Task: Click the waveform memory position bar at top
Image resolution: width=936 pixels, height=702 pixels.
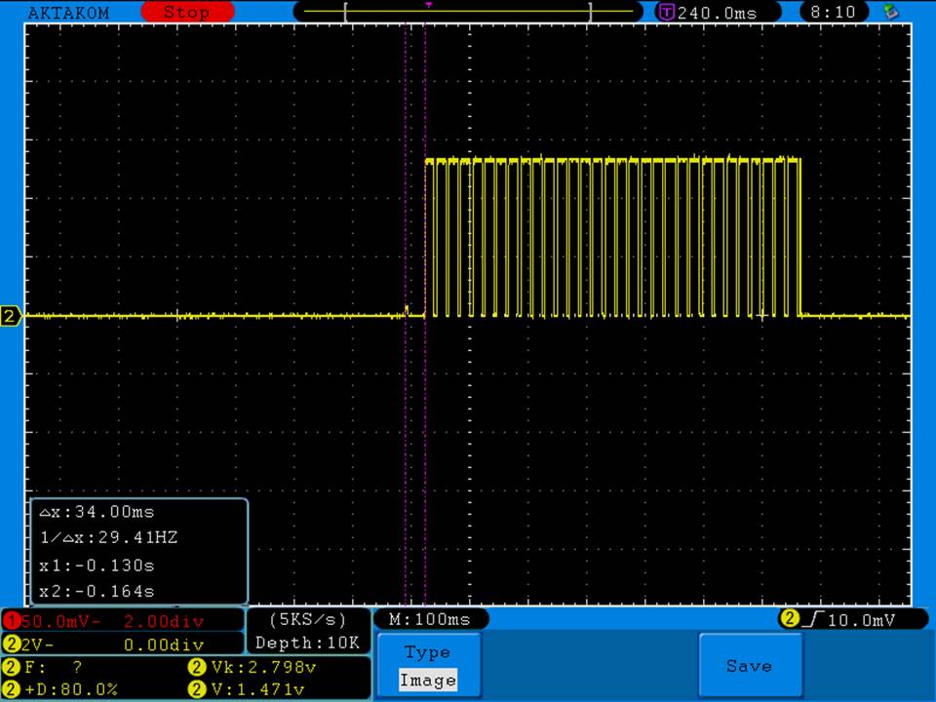Action: coord(468,13)
